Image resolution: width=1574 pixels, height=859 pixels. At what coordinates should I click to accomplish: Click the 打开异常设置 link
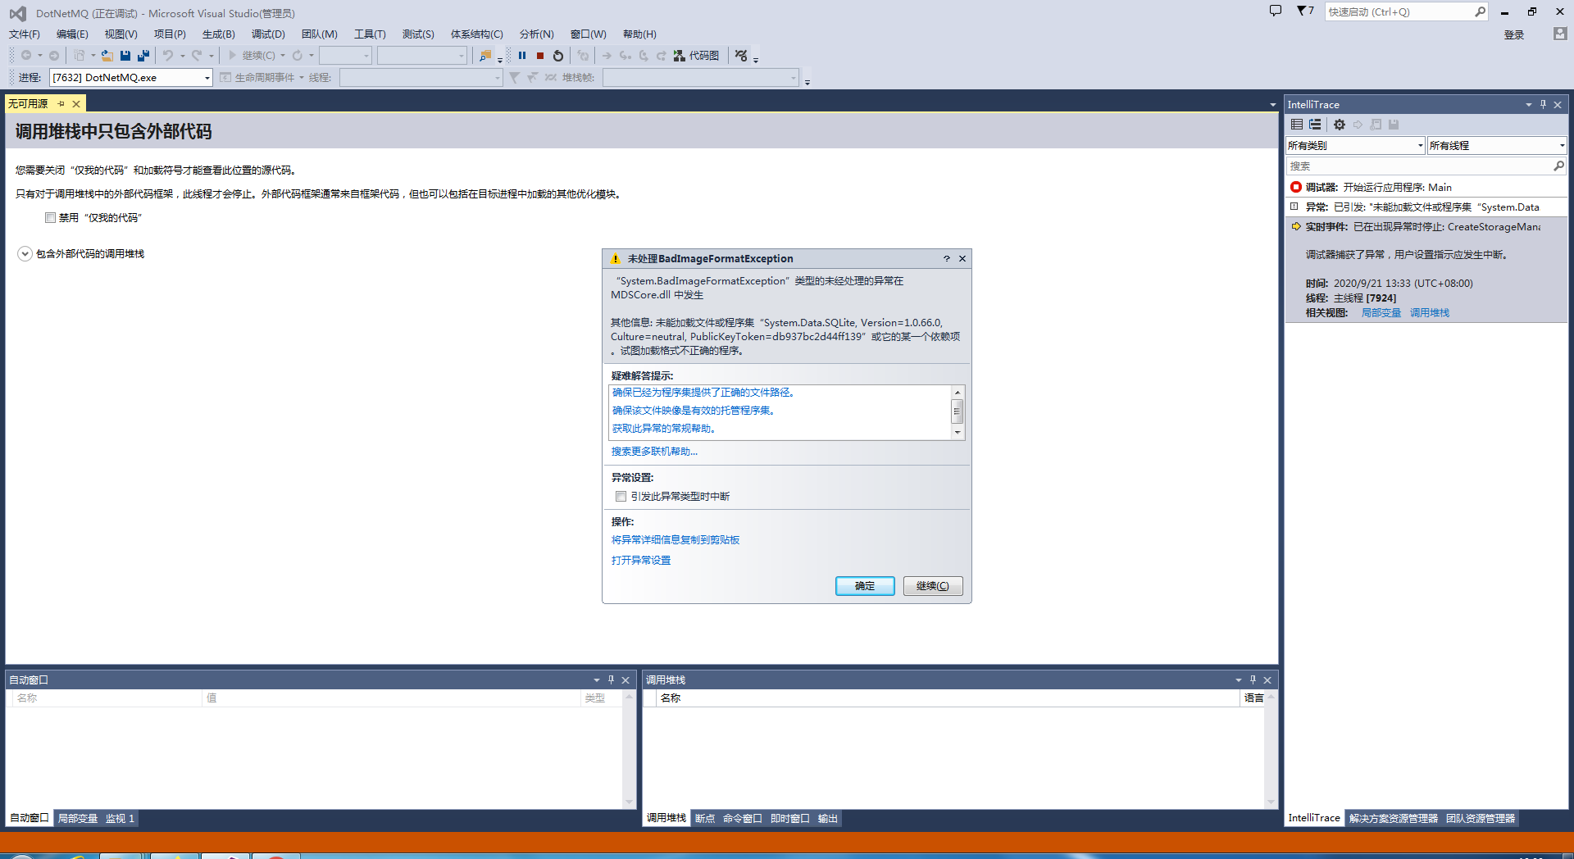click(641, 561)
